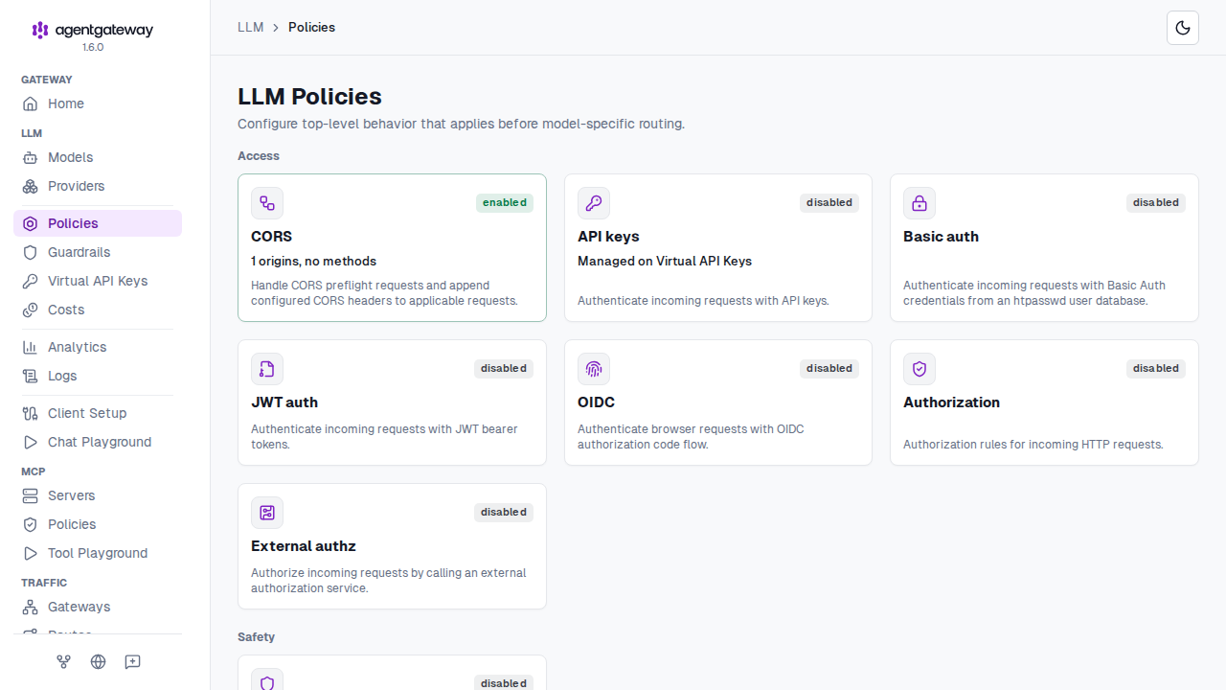Open Gateways under Traffic

[x=98, y=607]
